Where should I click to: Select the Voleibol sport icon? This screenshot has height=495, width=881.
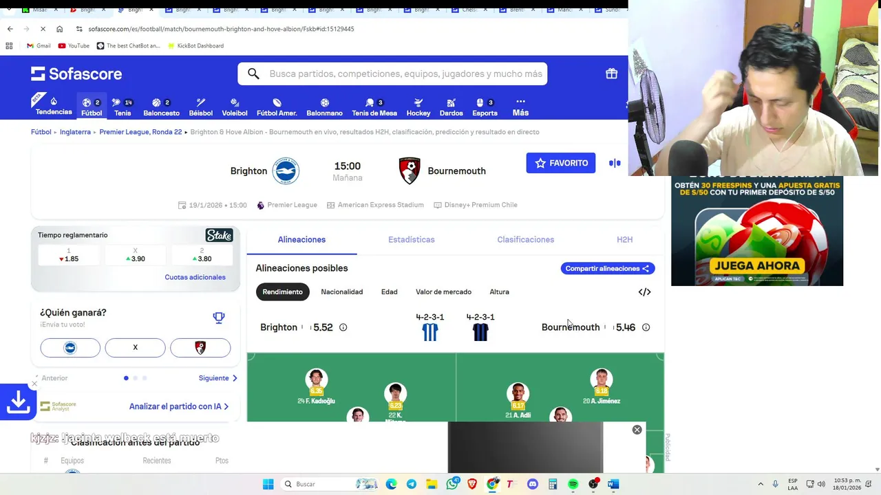pos(235,107)
